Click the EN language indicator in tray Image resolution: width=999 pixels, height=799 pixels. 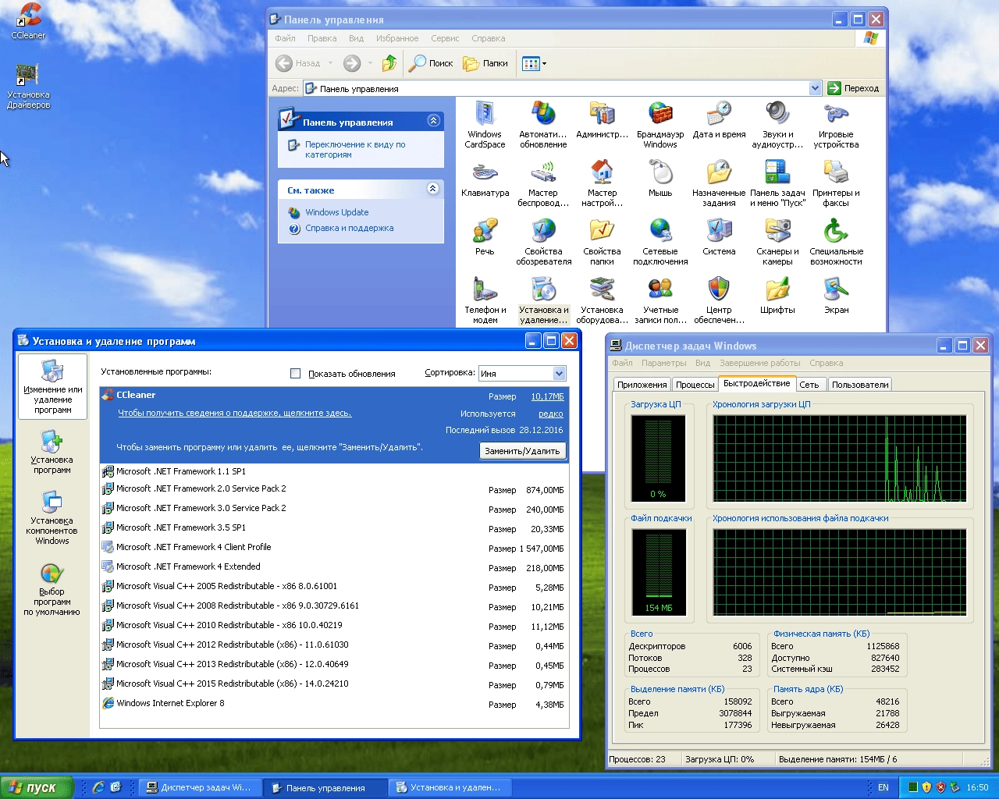(883, 787)
